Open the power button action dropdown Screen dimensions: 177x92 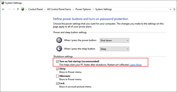click(114, 40)
